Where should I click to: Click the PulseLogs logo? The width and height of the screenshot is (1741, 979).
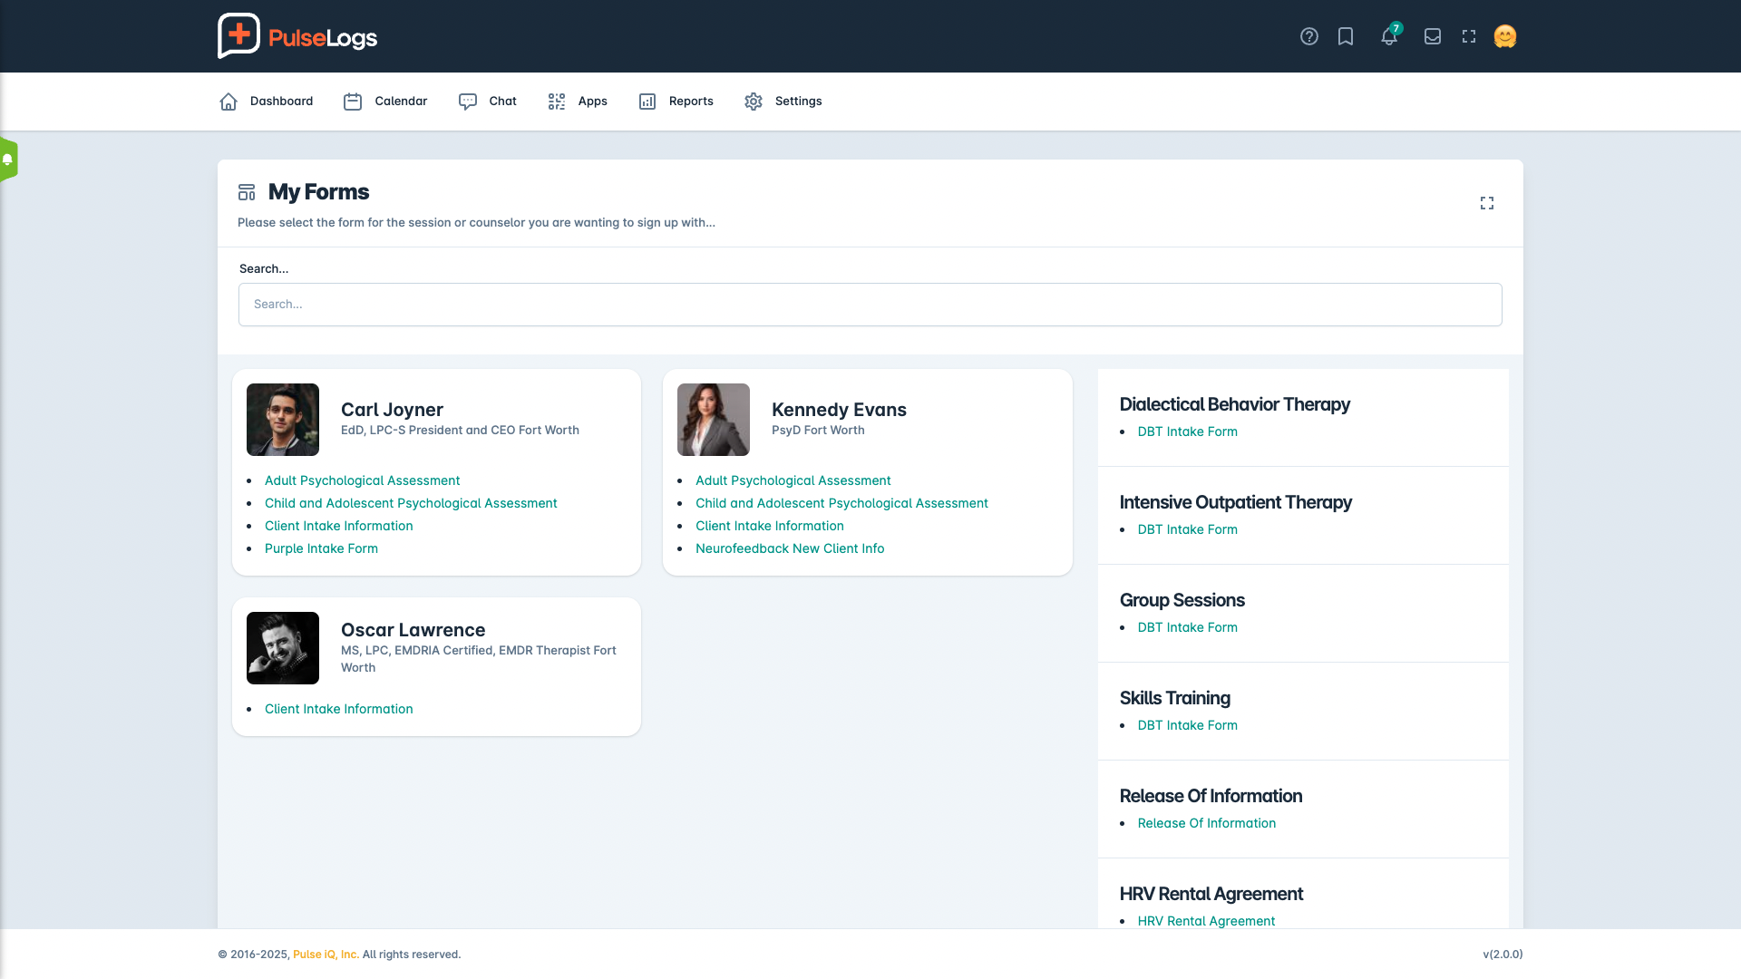297,36
